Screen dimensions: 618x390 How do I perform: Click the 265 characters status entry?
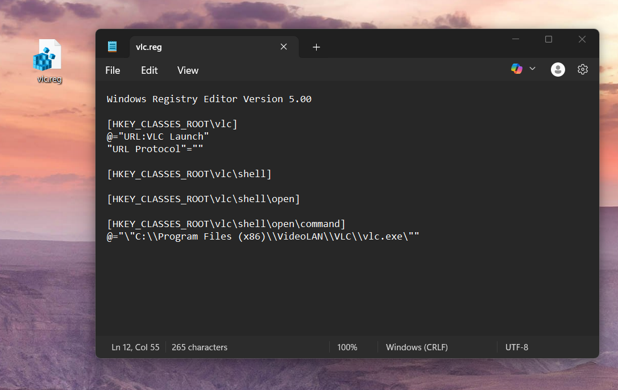(x=200, y=347)
